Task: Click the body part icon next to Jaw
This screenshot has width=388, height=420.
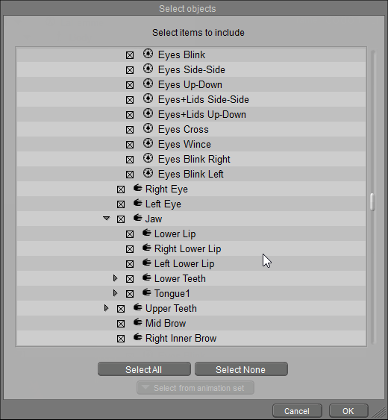Action: 138,218
